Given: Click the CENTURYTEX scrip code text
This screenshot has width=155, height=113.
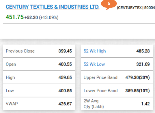Looking at the screenshot, I should tap(136, 7).
